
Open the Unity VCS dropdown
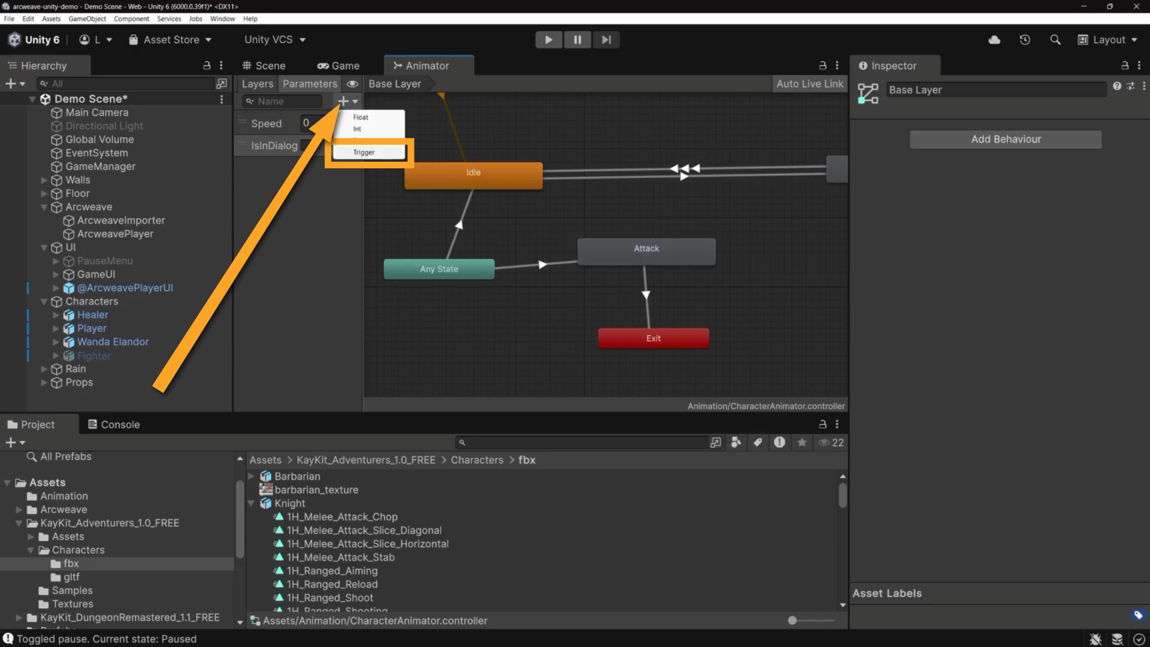[275, 40]
